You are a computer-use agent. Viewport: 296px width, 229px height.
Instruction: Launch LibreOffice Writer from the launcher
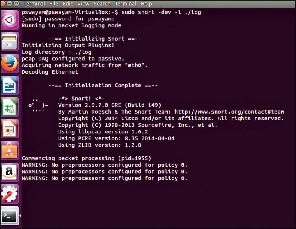[10, 85]
